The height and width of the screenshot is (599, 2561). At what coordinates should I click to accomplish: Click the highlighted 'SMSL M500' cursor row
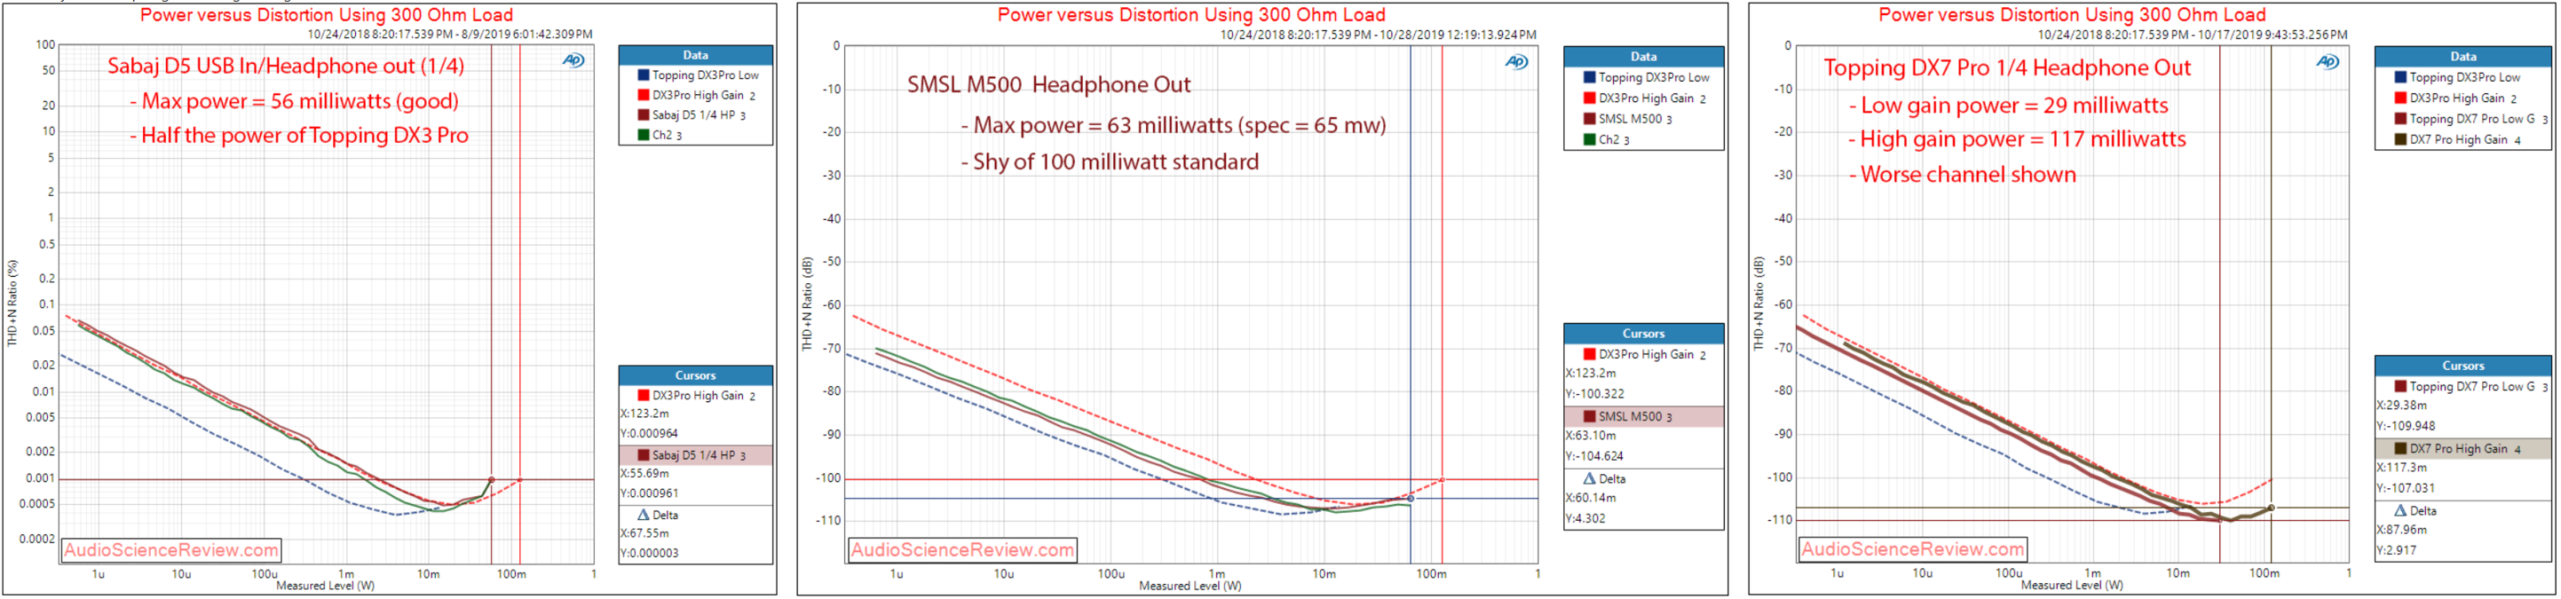[x=1642, y=416]
